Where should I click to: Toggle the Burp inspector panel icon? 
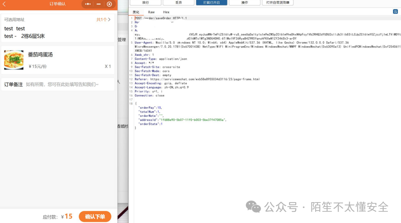coord(395,12)
